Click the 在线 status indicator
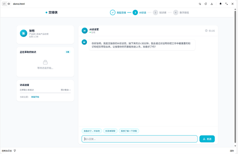Screen dimensions: 238x154 tap(92, 32)
